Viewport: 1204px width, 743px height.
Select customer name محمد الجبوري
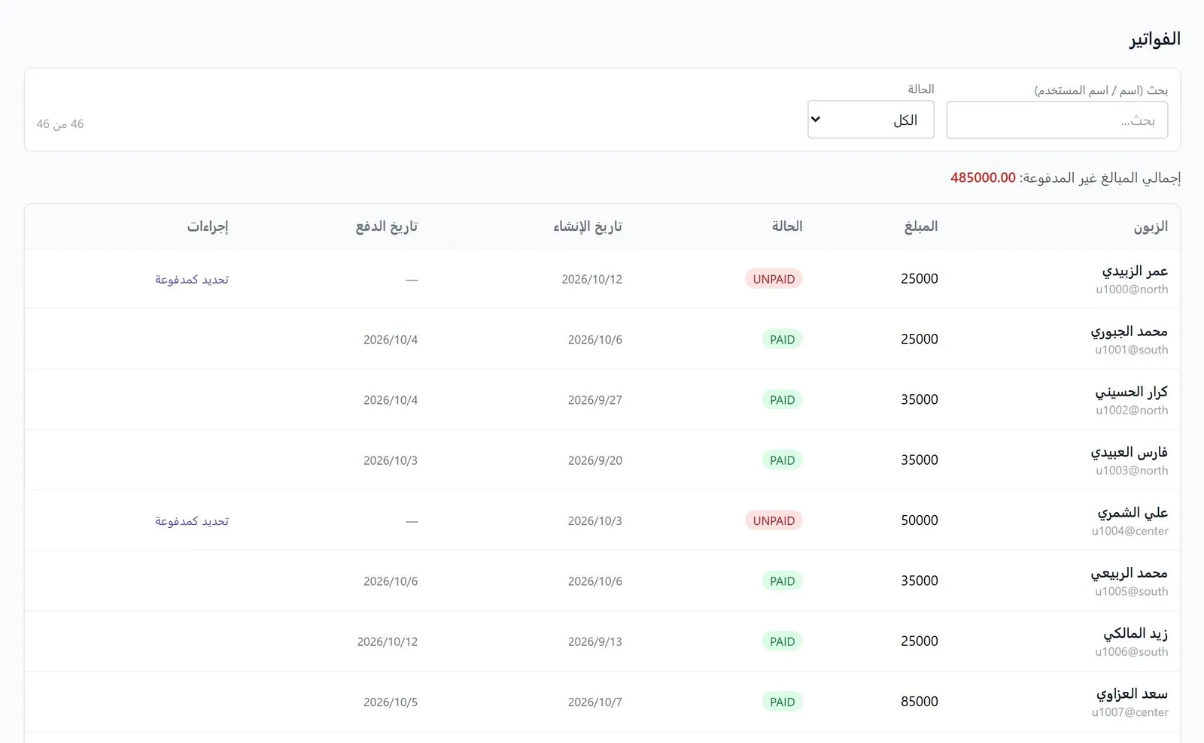coord(1130,332)
